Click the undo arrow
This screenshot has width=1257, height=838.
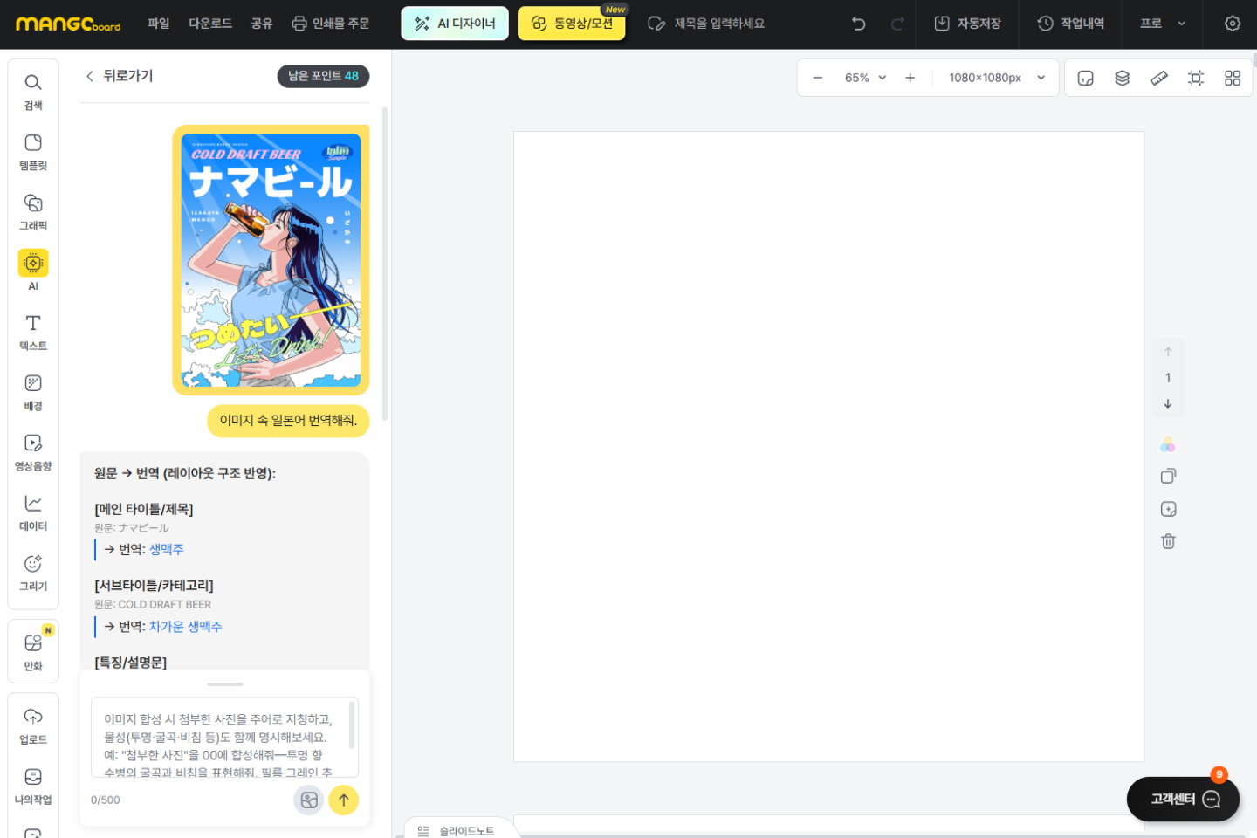pyautogui.click(x=859, y=24)
